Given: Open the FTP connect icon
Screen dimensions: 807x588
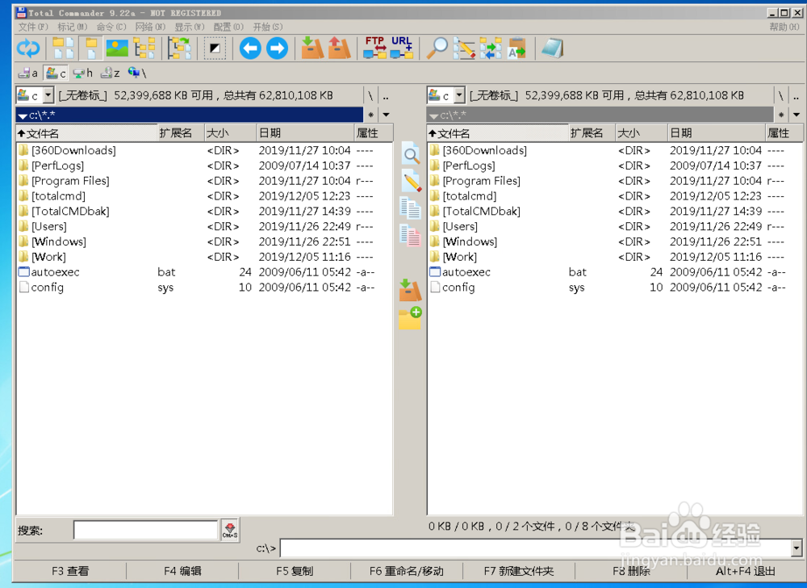Looking at the screenshot, I should 374,48.
